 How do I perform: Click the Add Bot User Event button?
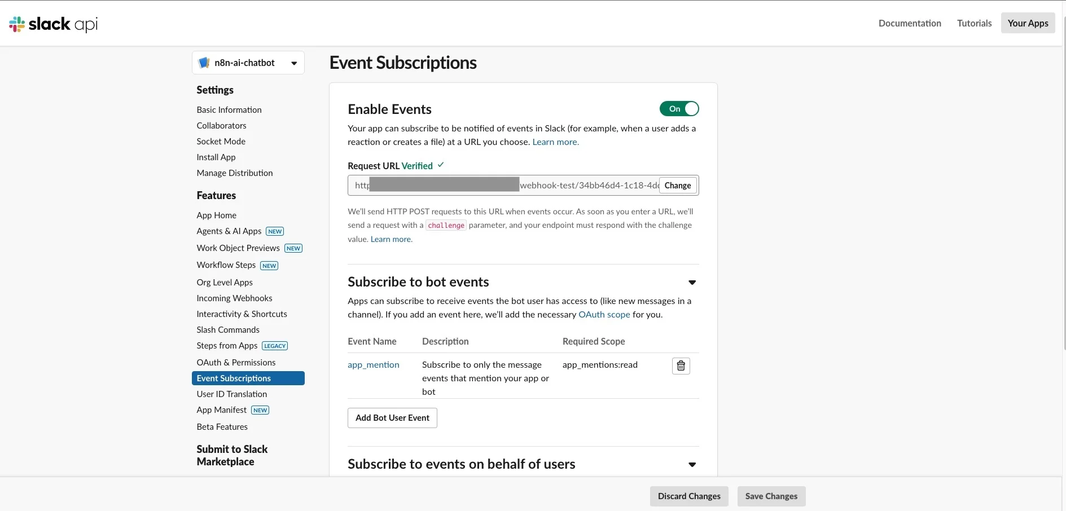point(392,418)
